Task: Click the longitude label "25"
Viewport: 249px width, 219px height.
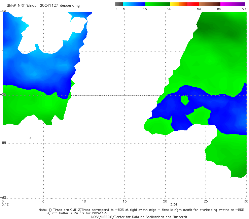Action: coord(206,201)
